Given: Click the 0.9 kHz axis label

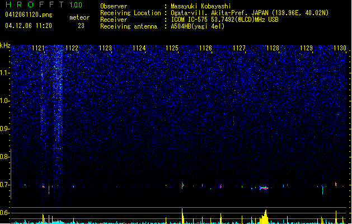Looking at the screenshot, I should coord(4,129).
